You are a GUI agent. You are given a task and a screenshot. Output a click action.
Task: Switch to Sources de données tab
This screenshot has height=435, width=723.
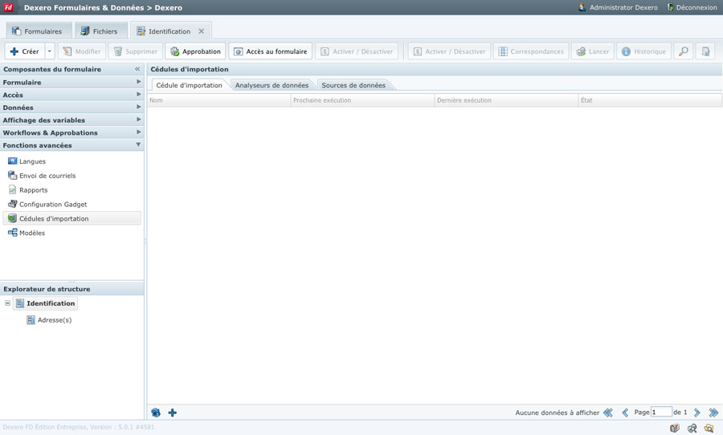tap(353, 85)
